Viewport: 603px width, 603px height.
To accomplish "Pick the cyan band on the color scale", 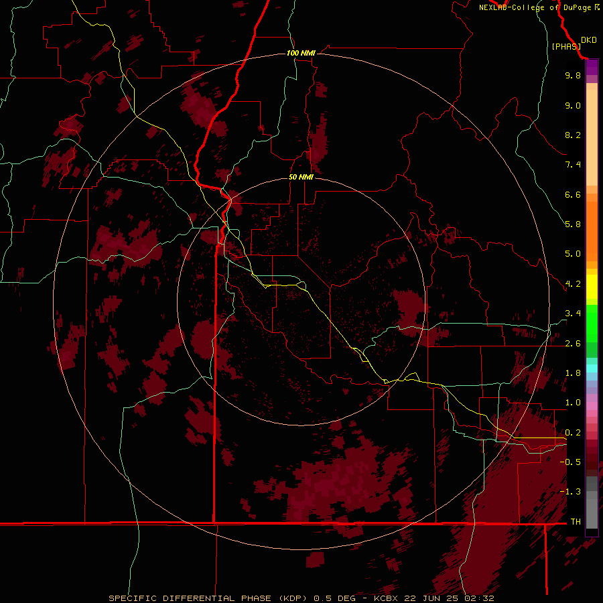I will click(x=592, y=368).
